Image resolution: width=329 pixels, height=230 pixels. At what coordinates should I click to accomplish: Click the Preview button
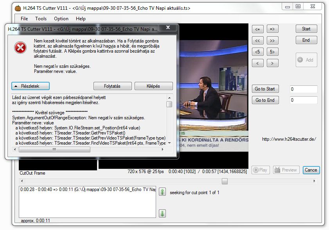click(x=286, y=170)
